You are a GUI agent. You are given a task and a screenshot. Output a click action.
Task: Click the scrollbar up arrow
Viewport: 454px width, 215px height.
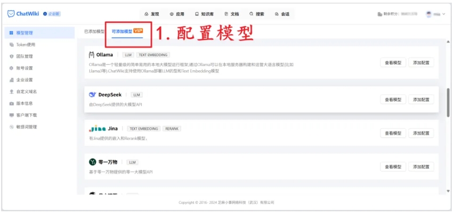point(448,43)
